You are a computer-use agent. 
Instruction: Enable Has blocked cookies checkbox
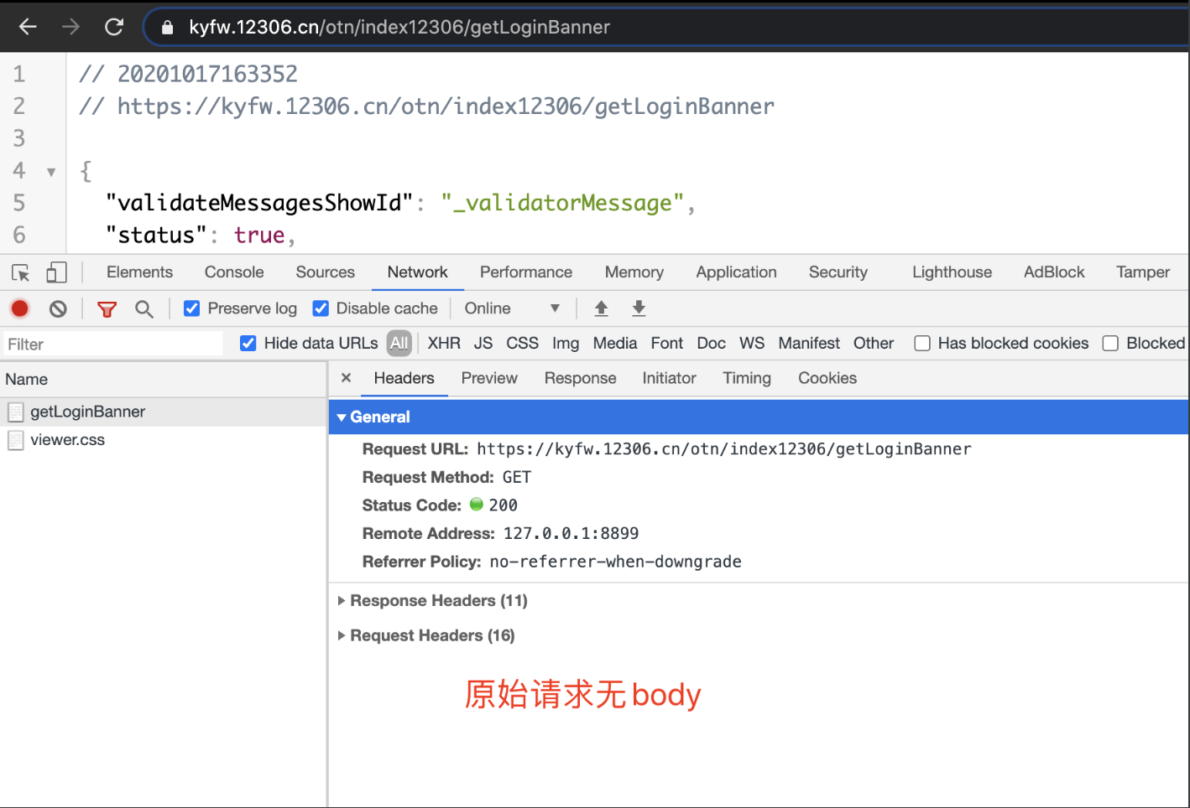[922, 343]
